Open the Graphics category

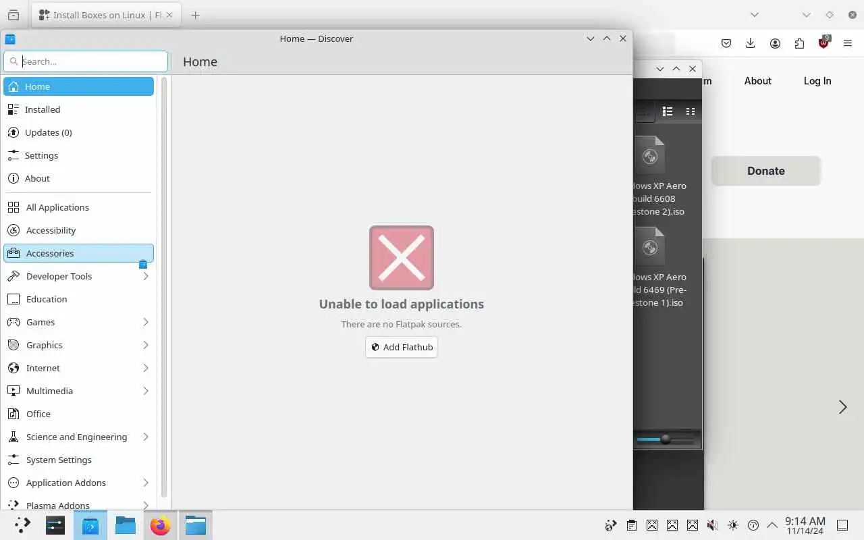pyautogui.click(x=78, y=345)
